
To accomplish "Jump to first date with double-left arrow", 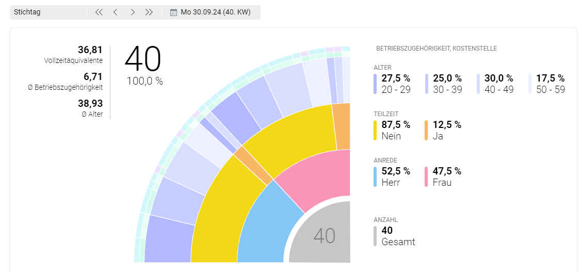I will click(99, 12).
